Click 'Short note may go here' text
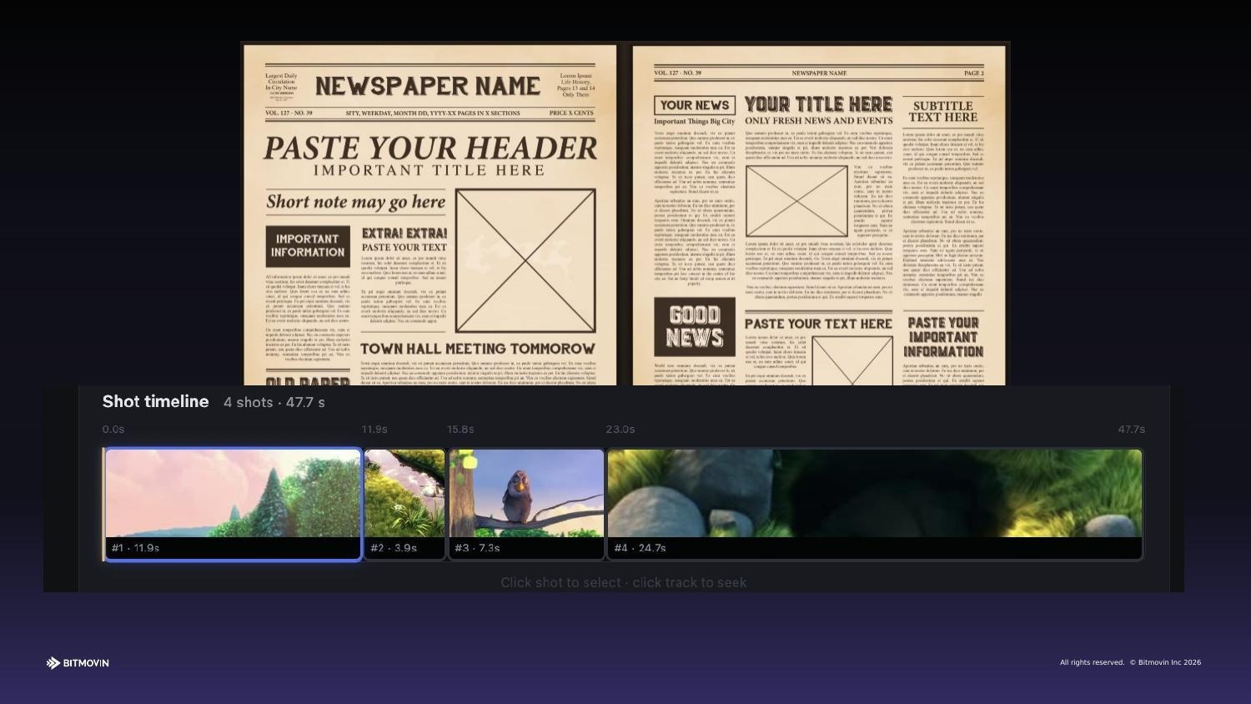Image resolution: width=1251 pixels, height=704 pixels. (356, 202)
